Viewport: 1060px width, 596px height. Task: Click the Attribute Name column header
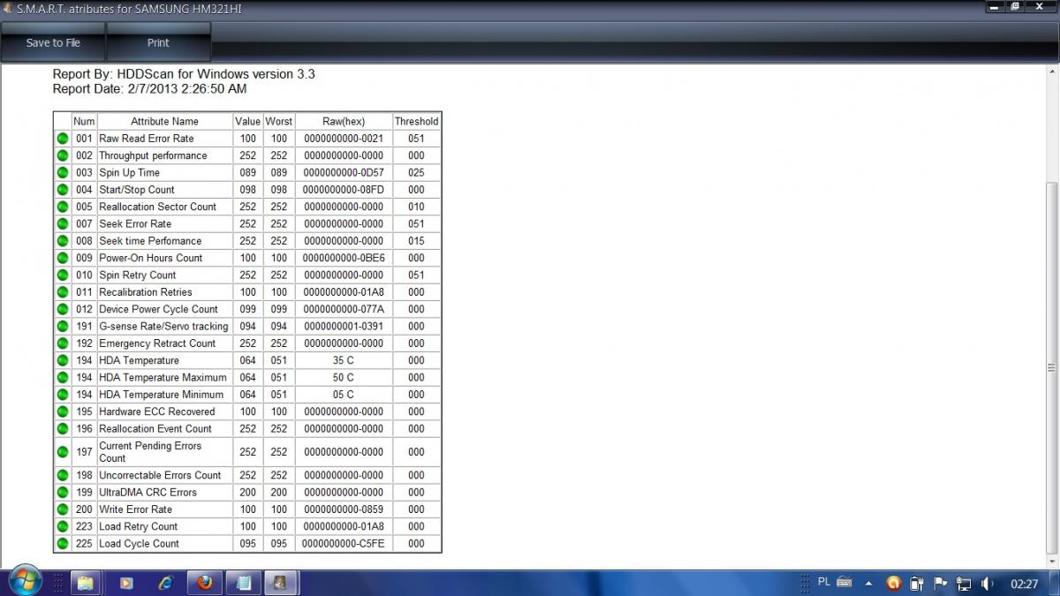tap(164, 121)
